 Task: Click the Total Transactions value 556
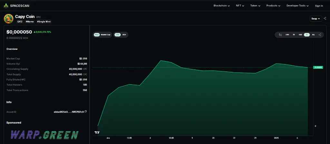85,90
